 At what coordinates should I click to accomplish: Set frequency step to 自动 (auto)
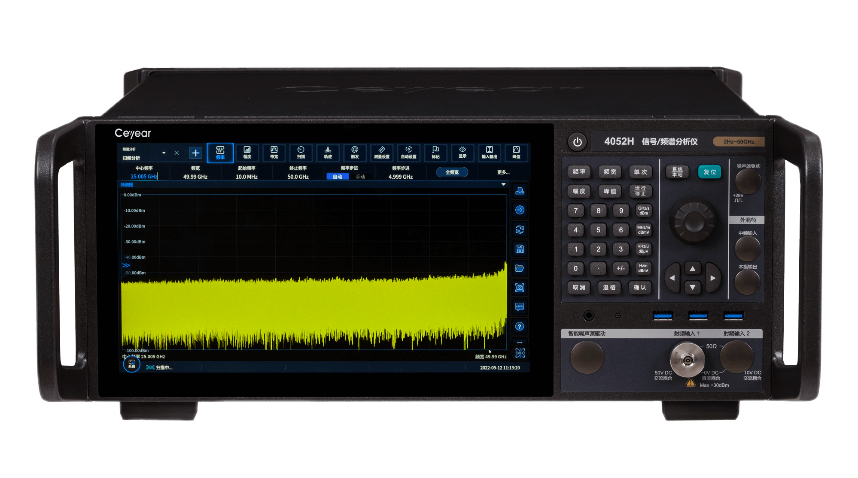tap(338, 177)
